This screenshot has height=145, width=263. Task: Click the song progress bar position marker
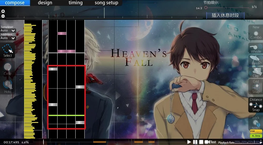point(43,142)
